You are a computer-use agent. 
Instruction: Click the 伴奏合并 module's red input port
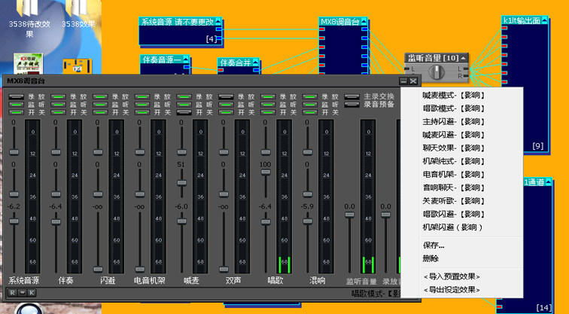[221, 70]
